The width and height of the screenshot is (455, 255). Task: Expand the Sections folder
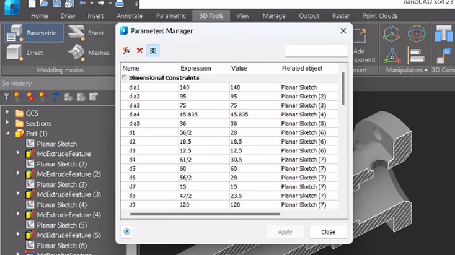click(7, 123)
